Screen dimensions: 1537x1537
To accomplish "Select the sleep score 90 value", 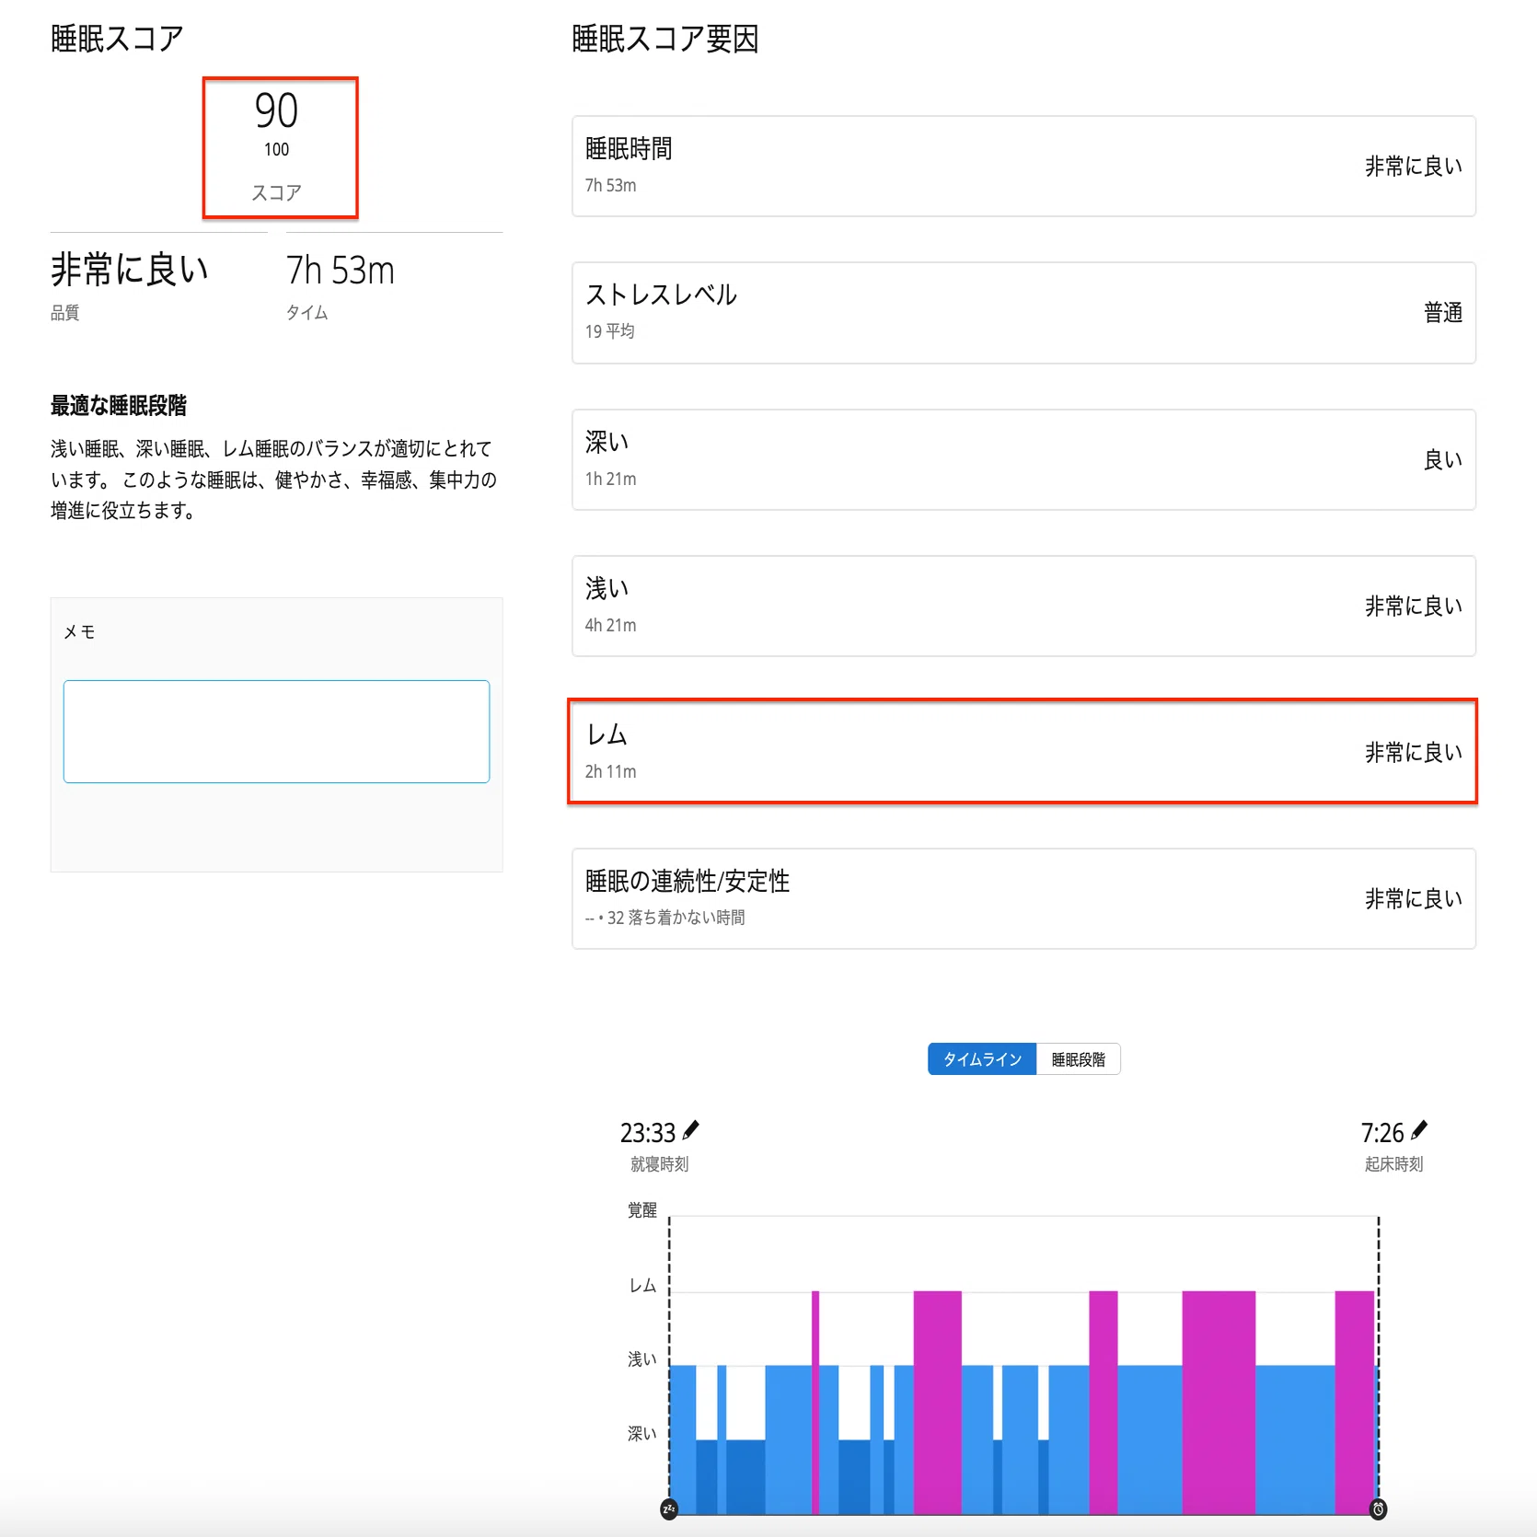I will pos(276,110).
